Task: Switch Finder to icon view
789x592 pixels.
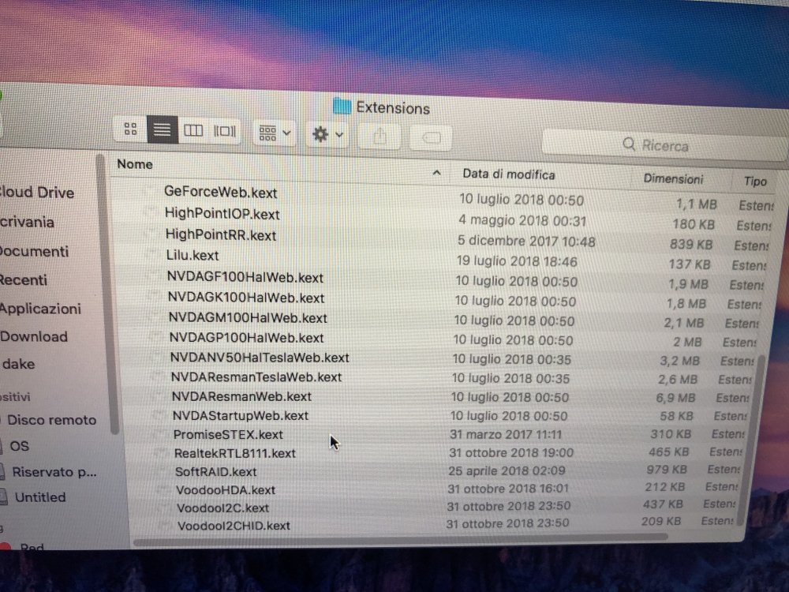Action: (x=130, y=129)
